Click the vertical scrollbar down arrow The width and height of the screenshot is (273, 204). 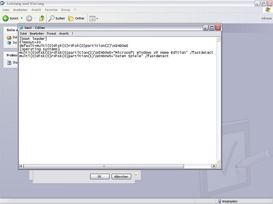[218, 162]
